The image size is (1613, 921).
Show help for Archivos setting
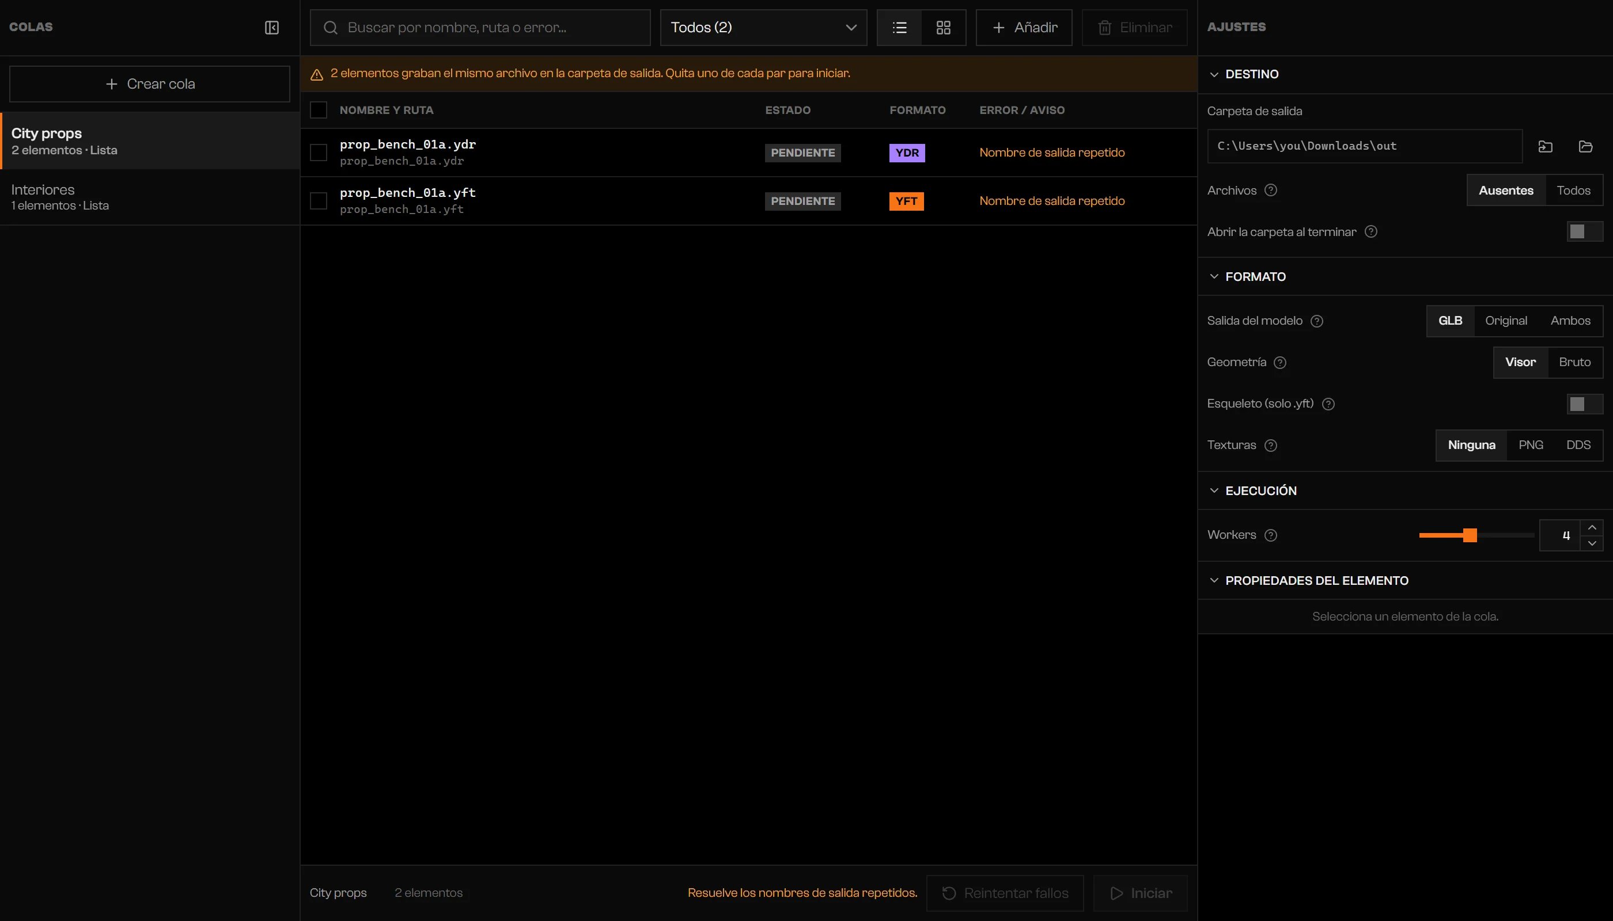click(1270, 190)
